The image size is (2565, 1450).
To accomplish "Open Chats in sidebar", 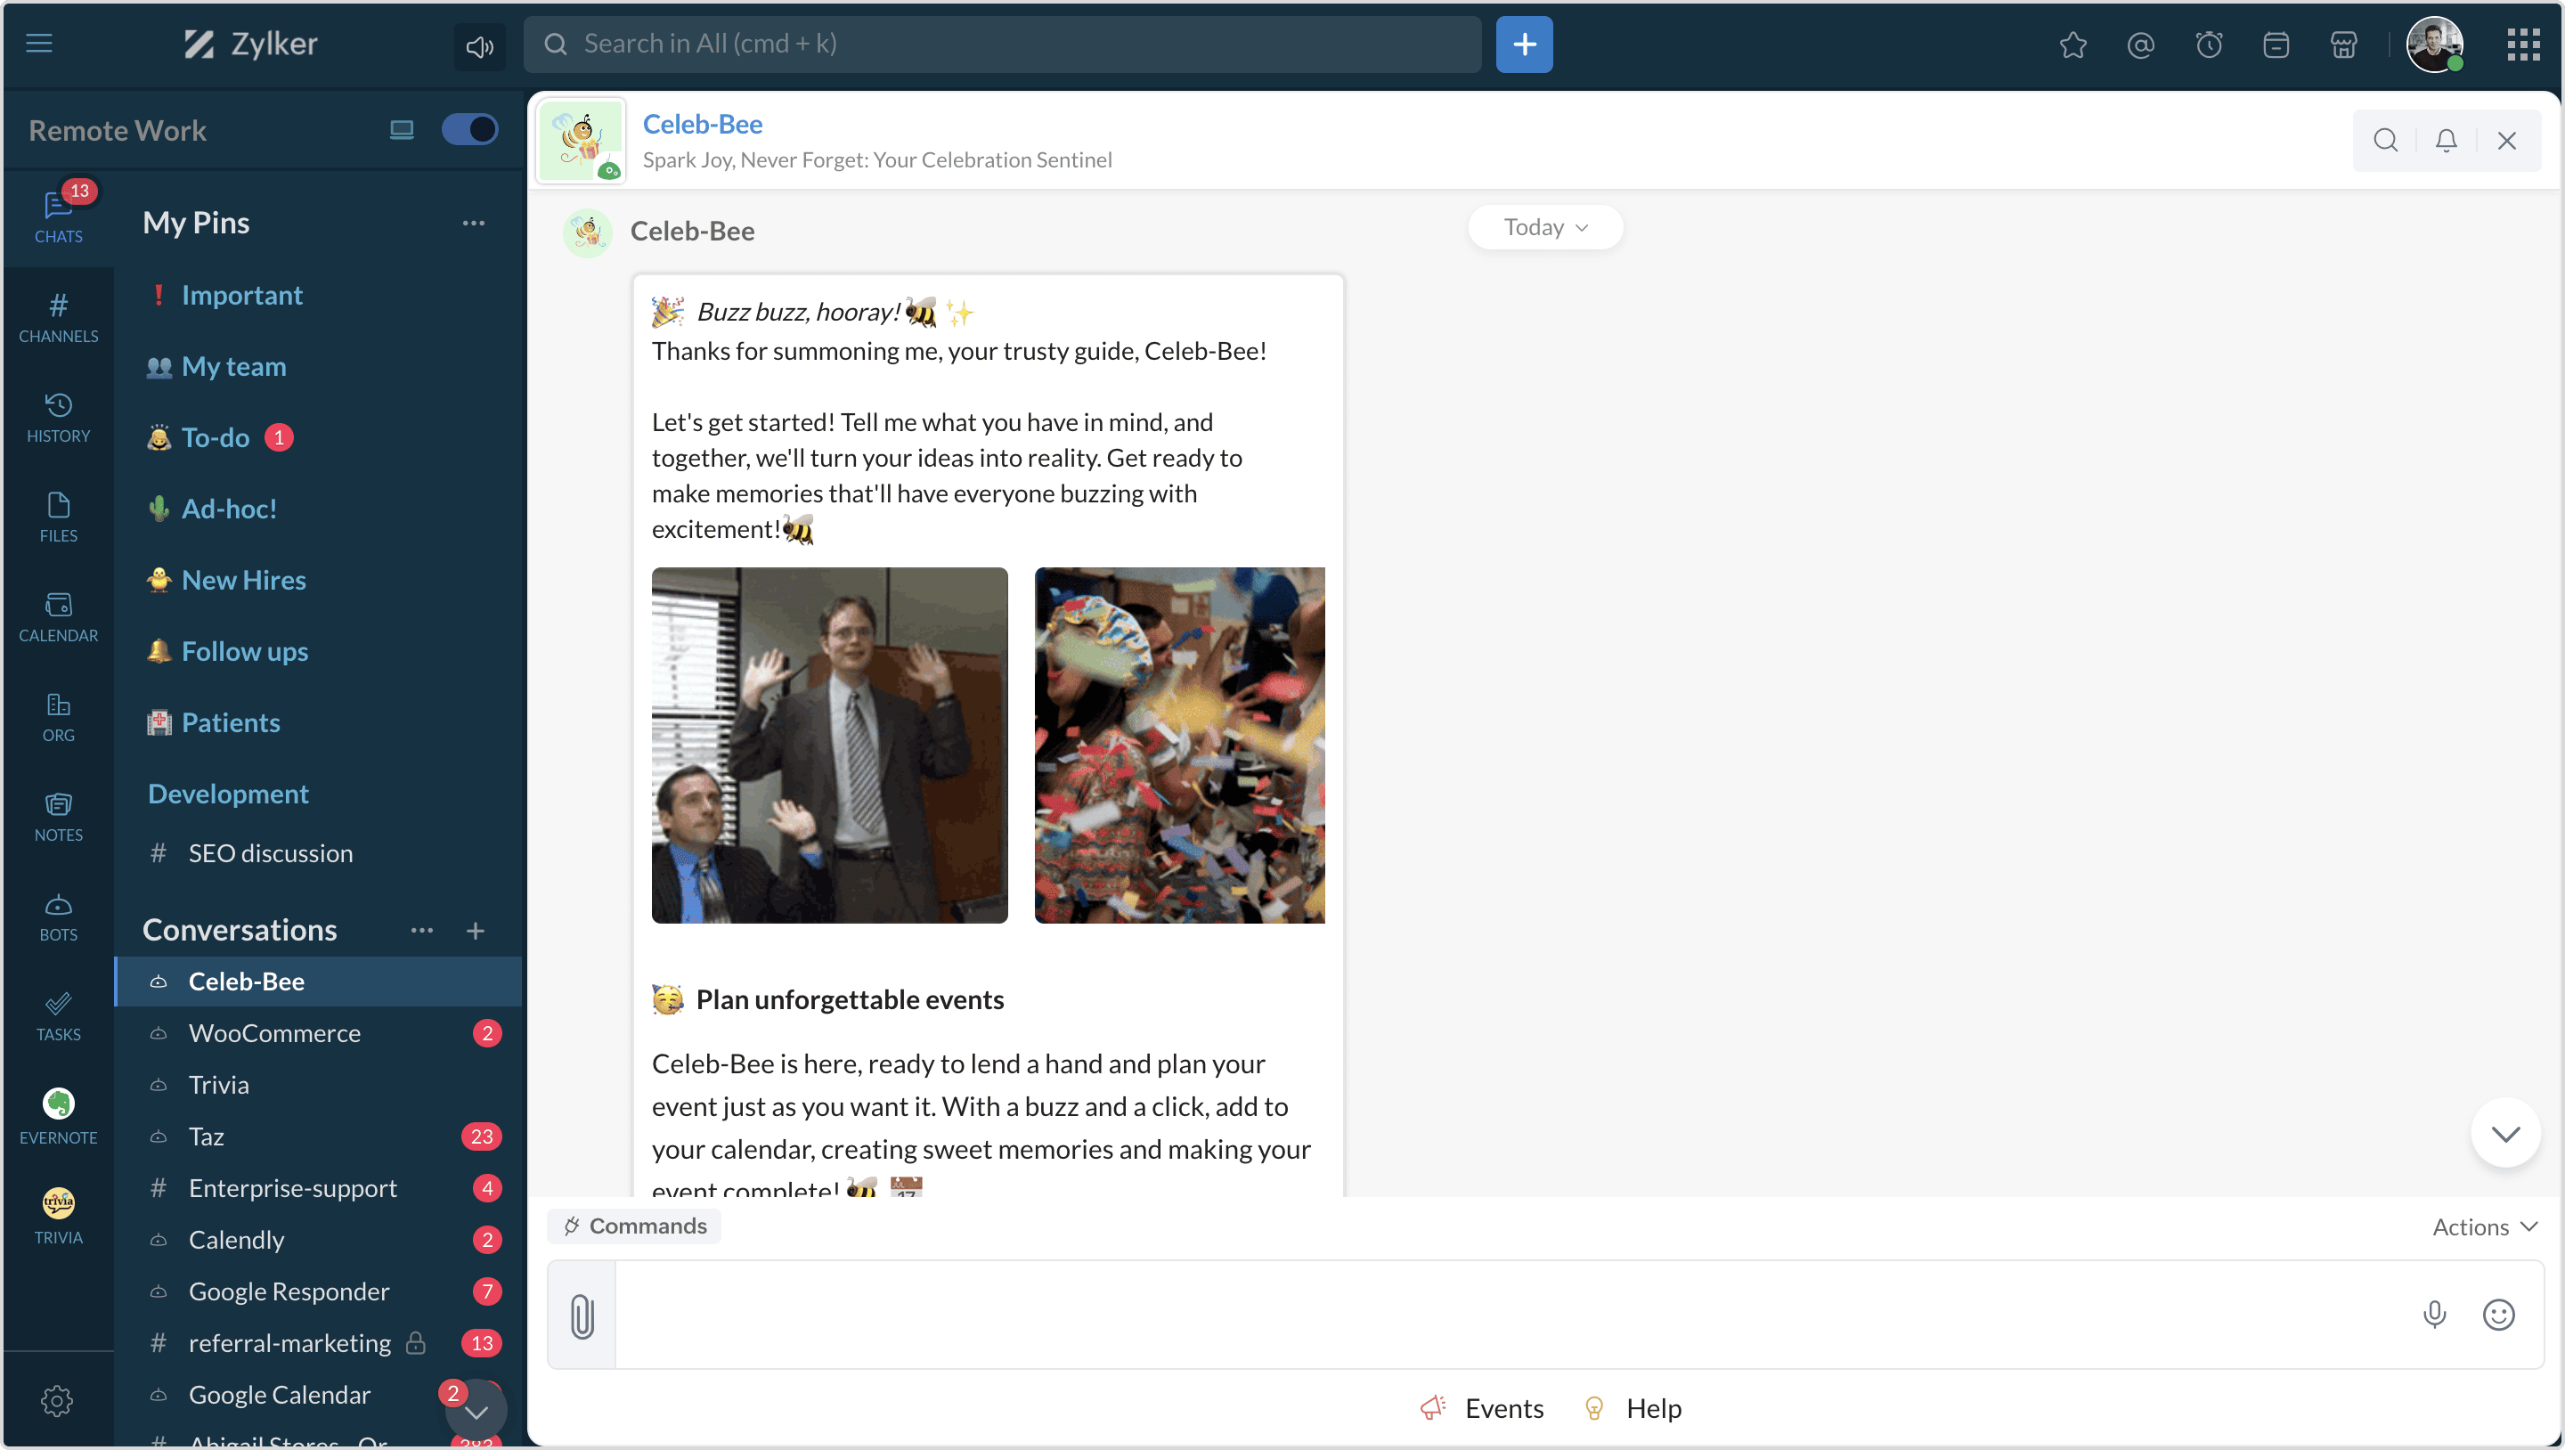I will pos(59,216).
